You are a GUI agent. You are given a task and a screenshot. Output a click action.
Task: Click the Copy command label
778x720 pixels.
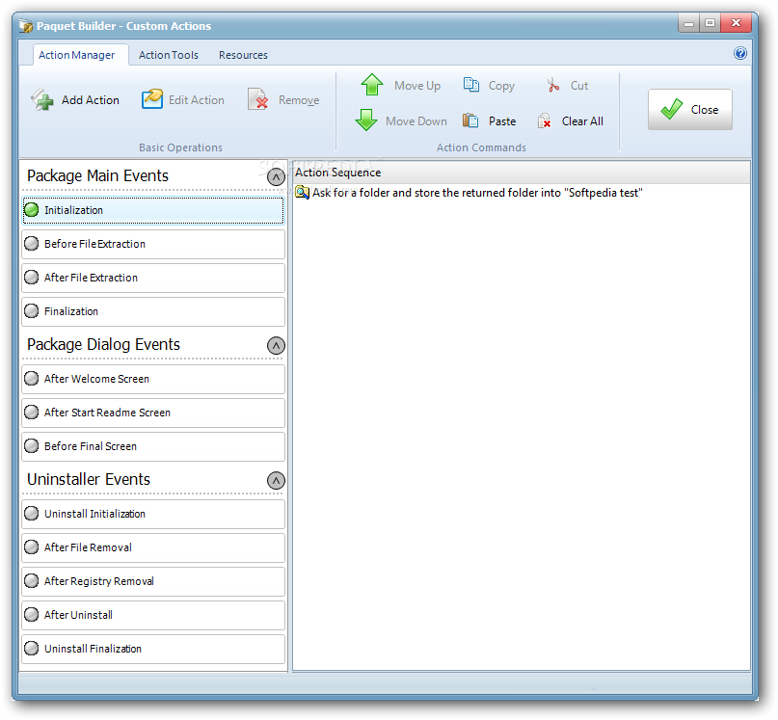click(501, 86)
